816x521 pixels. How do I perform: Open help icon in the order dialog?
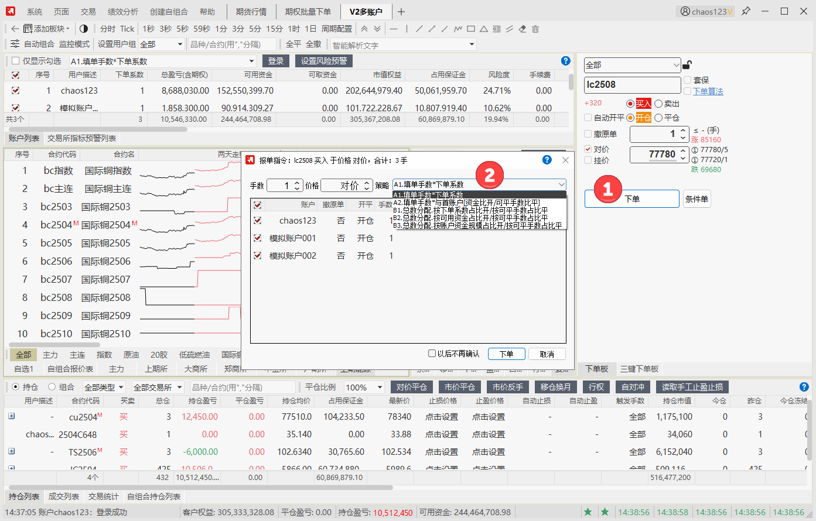click(547, 160)
